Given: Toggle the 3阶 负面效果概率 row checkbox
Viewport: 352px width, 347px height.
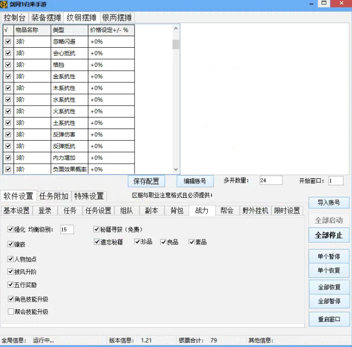Looking at the screenshot, I should click(x=9, y=169).
